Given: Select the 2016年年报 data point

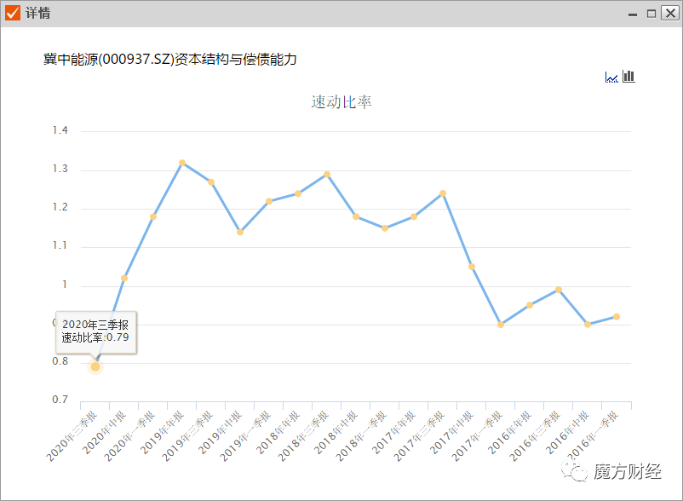Looking at the screenshot, I should (x=530, y=305).
